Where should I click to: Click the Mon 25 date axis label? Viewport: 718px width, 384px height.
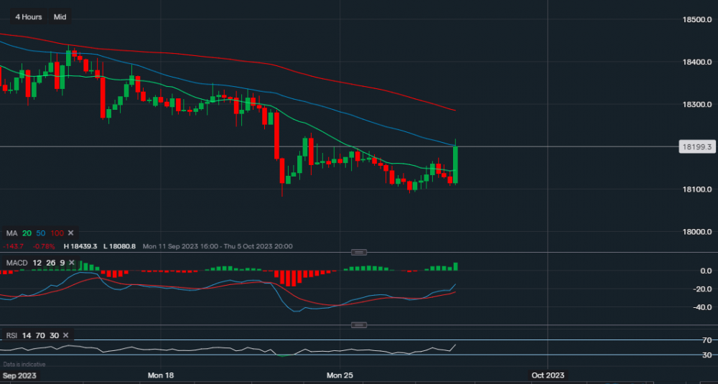(340, 375)
